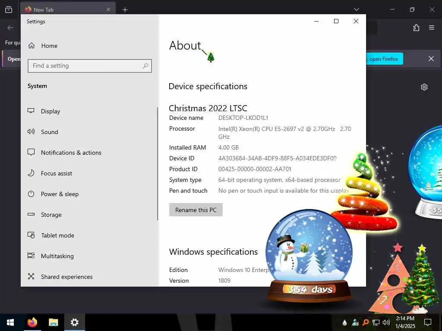
Task: Open Home in Settings sidebar
Action: pos(43,46)
